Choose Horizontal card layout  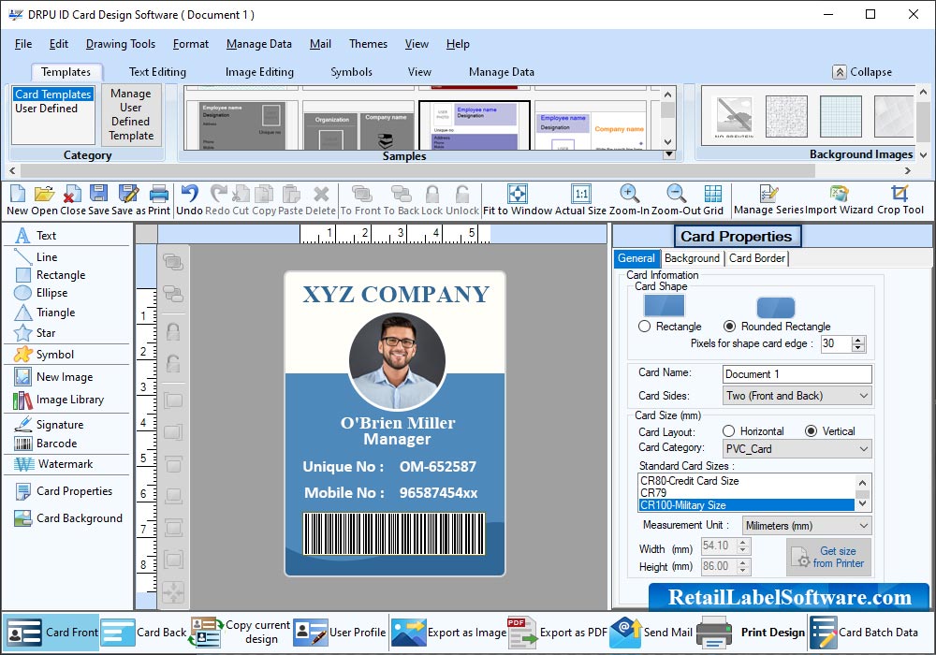(728, 430)
